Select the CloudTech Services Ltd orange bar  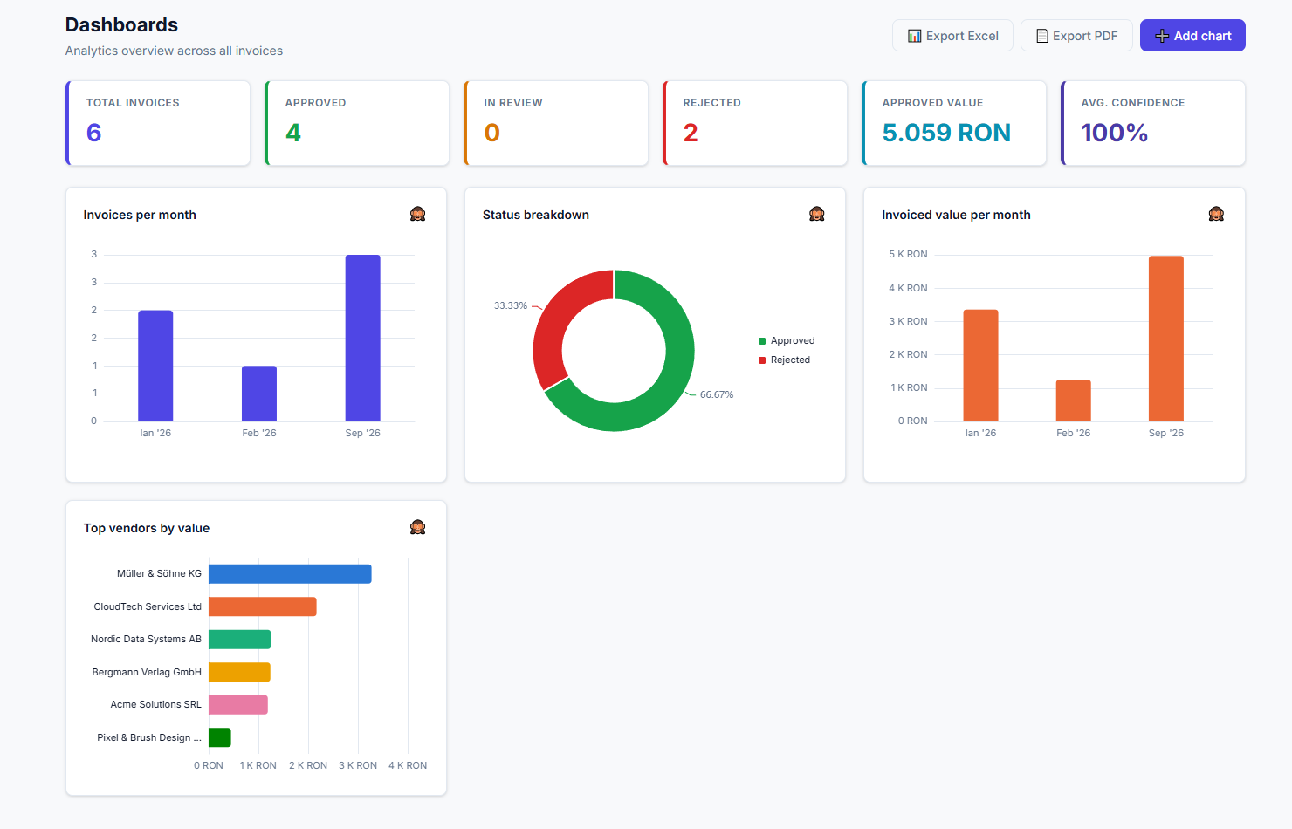click(263, 606)
